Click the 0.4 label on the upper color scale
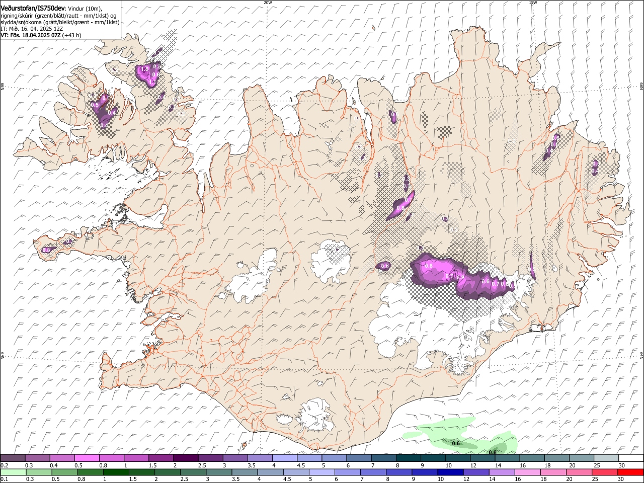The height and width of the screenshot is (483, 644). (x=54, y=465)
